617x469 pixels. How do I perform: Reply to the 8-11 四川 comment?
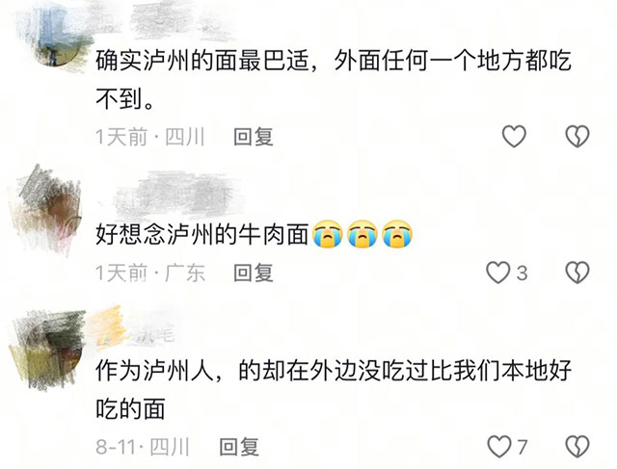tap(239, 447)
